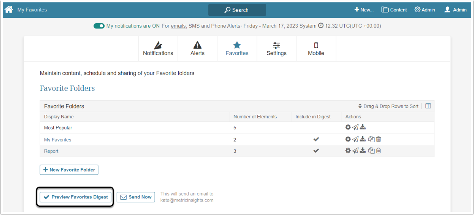Download the Report folder
The height and width of the screenshot is (215, 474).
[363, 151]
